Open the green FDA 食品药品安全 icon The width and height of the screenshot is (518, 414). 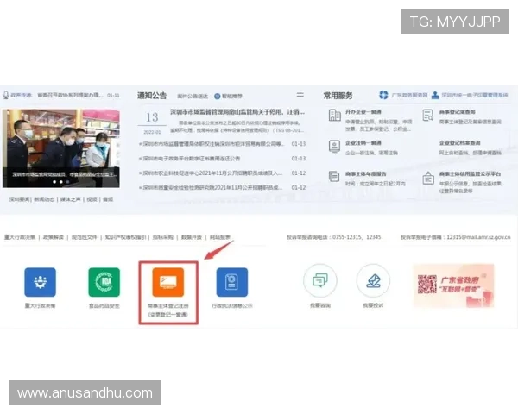(x=104, y=282)
